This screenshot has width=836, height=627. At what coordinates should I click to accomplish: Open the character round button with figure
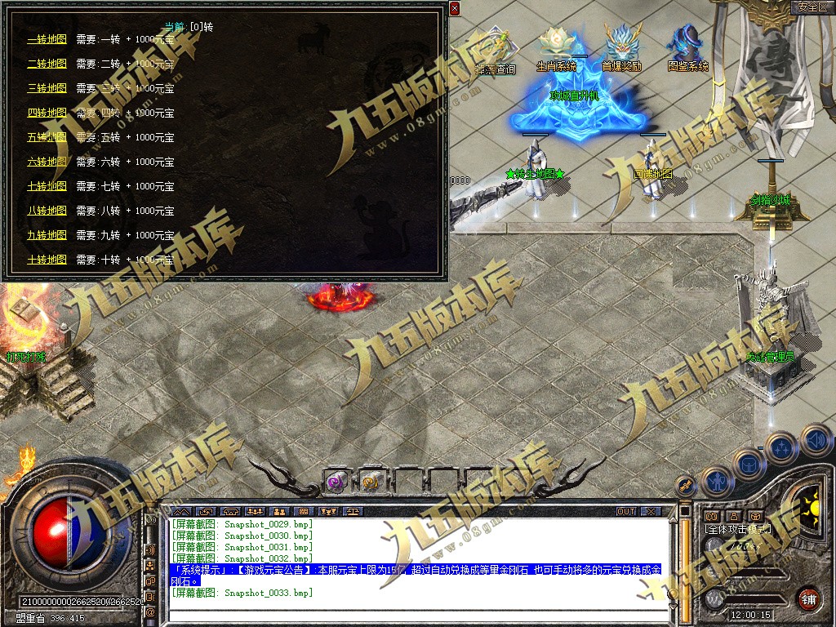(x=717, y=482)
